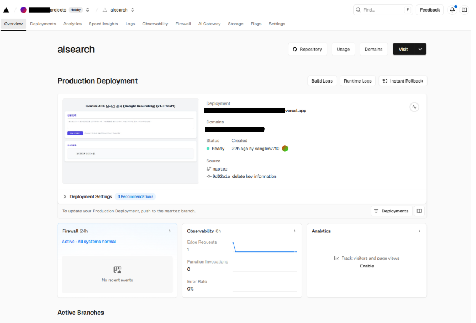Open the Observability card chevron
Image resolution: width=476 pixels, height=323 pixels.
tap(295, 231)
